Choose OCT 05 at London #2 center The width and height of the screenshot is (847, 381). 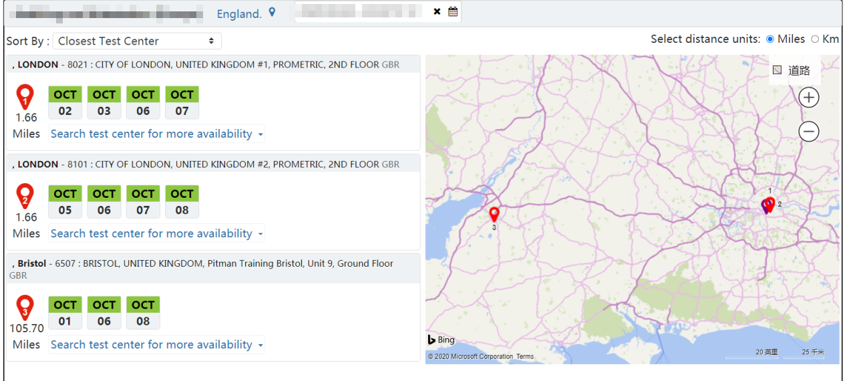pos(65,202)
